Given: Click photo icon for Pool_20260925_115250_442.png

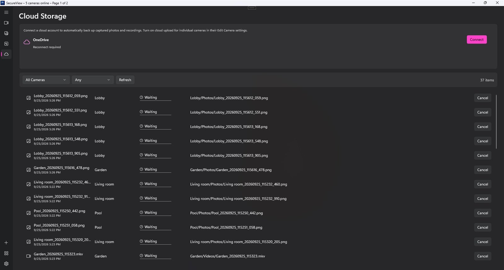Looking at the screenshot, I should point(28,213).
